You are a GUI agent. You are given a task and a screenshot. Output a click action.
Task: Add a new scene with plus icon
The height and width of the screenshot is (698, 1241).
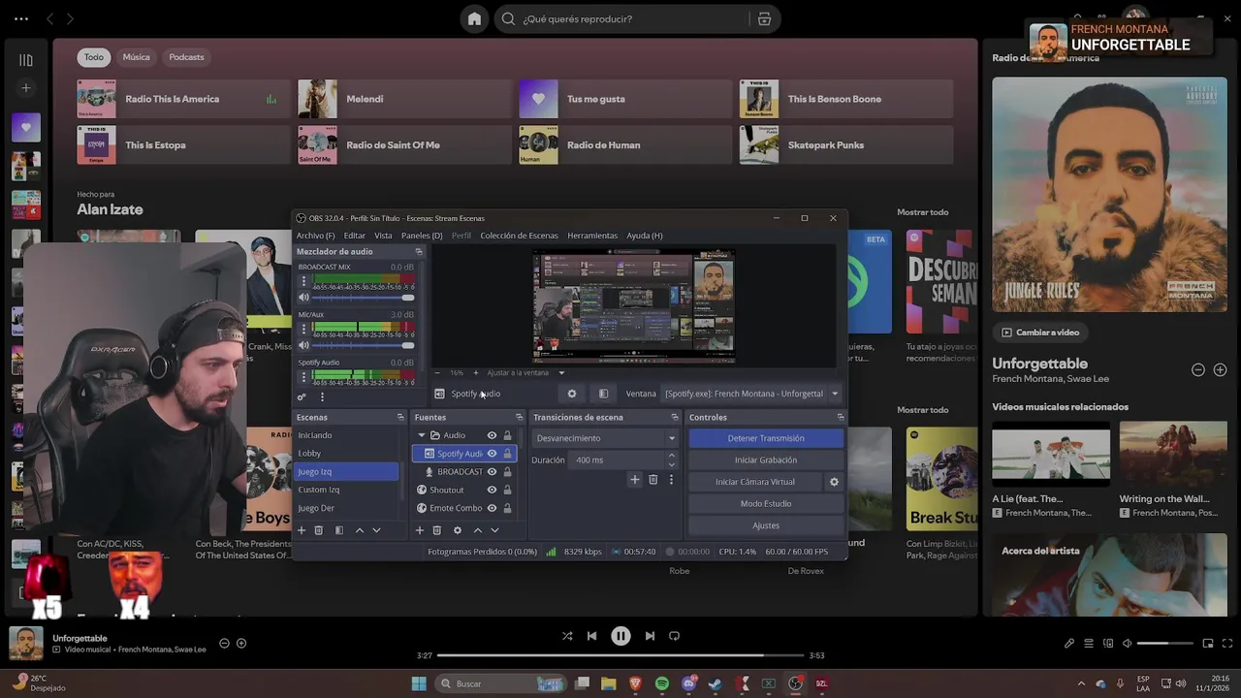pyautogui.click(x=302, y=530)
